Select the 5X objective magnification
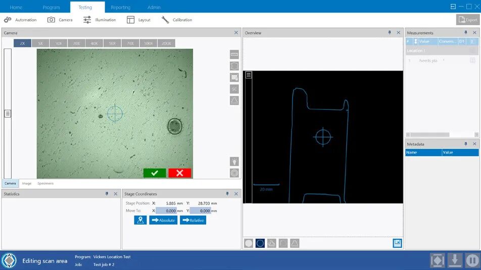This screenshot has height=270, width=481. coord(40,43)
